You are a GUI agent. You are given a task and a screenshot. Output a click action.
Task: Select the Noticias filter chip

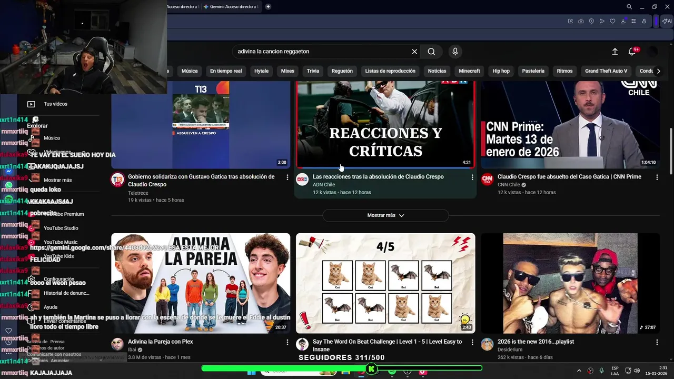[x=437, y=71]
